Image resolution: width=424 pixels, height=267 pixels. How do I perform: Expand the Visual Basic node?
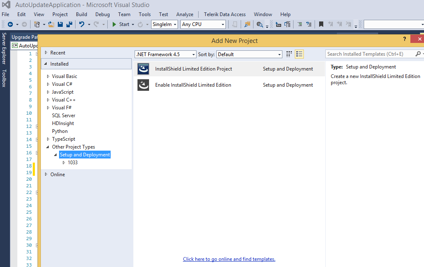tap(48, 76)
